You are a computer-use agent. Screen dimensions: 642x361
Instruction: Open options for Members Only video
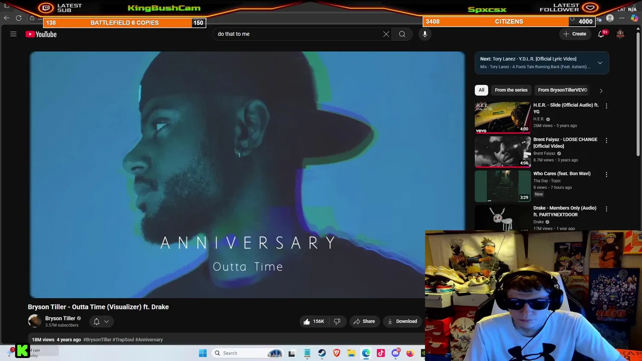tap(606, 209)
